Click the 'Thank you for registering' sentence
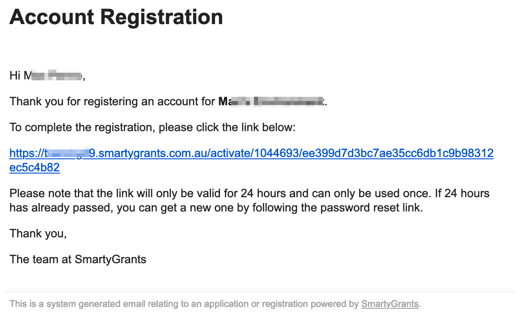Screen dimensions: 524x323 [x=112, y=102]
